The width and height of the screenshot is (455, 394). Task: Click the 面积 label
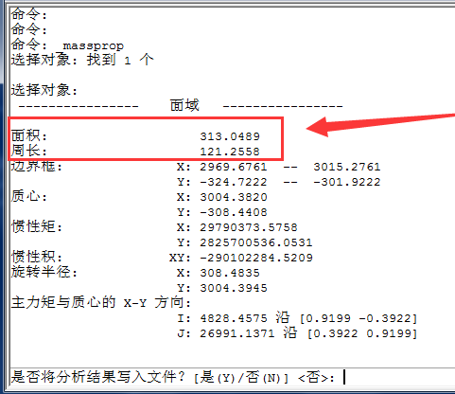29,136
